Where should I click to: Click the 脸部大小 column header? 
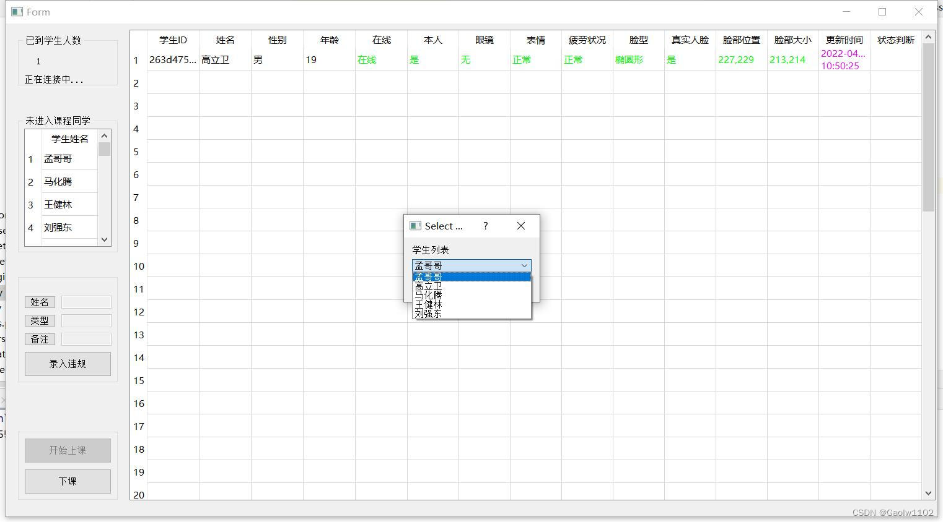(x=793, y=40)
